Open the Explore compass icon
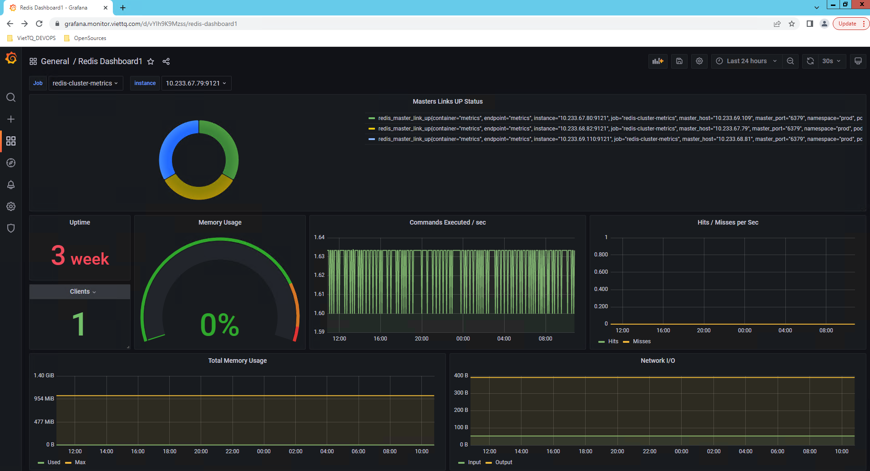This screenshot has height=471, width=870. coord(11,163)
